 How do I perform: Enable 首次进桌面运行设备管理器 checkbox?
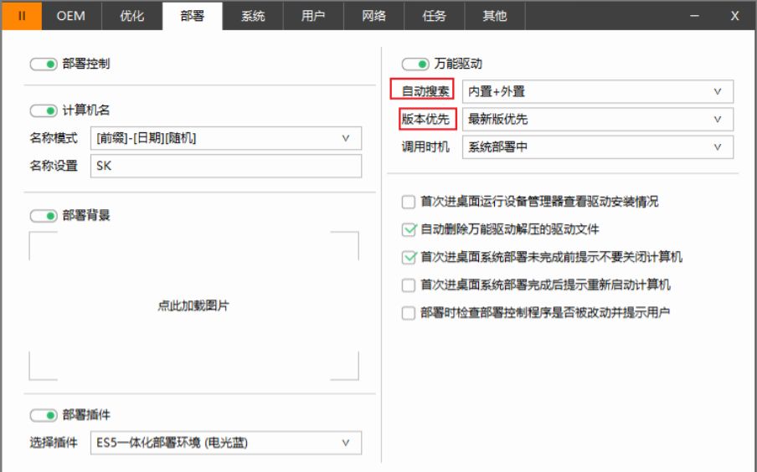(409, 202)
